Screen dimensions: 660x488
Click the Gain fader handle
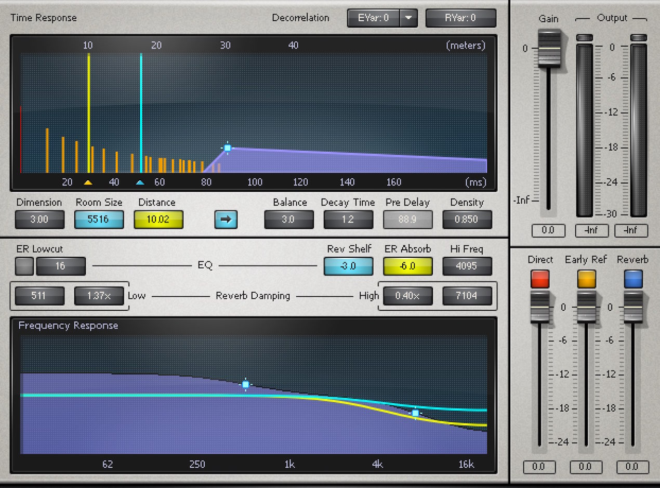[549, 48]
